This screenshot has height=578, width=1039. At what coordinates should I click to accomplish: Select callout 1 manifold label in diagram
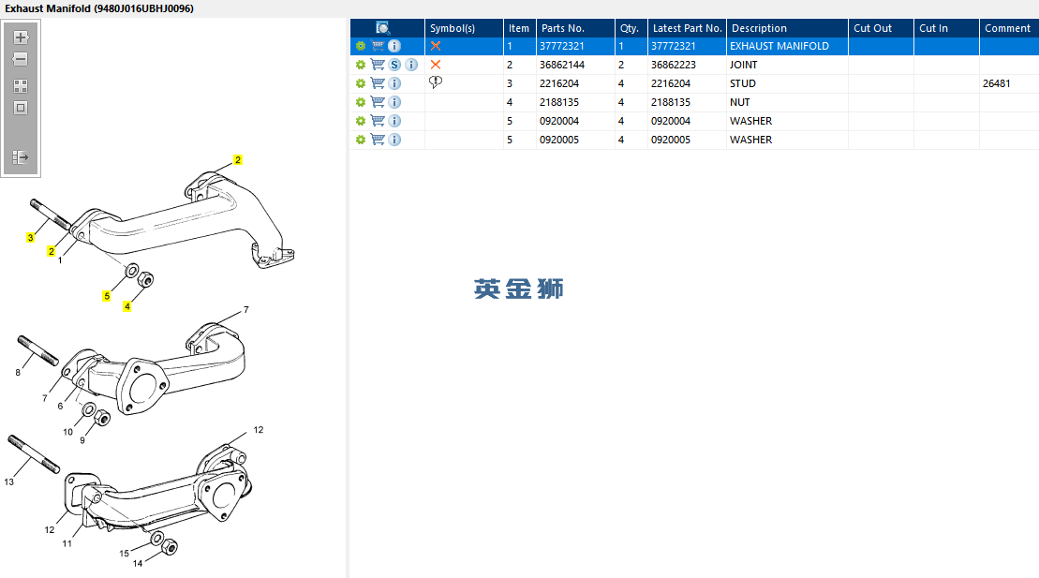click(60, 260)
